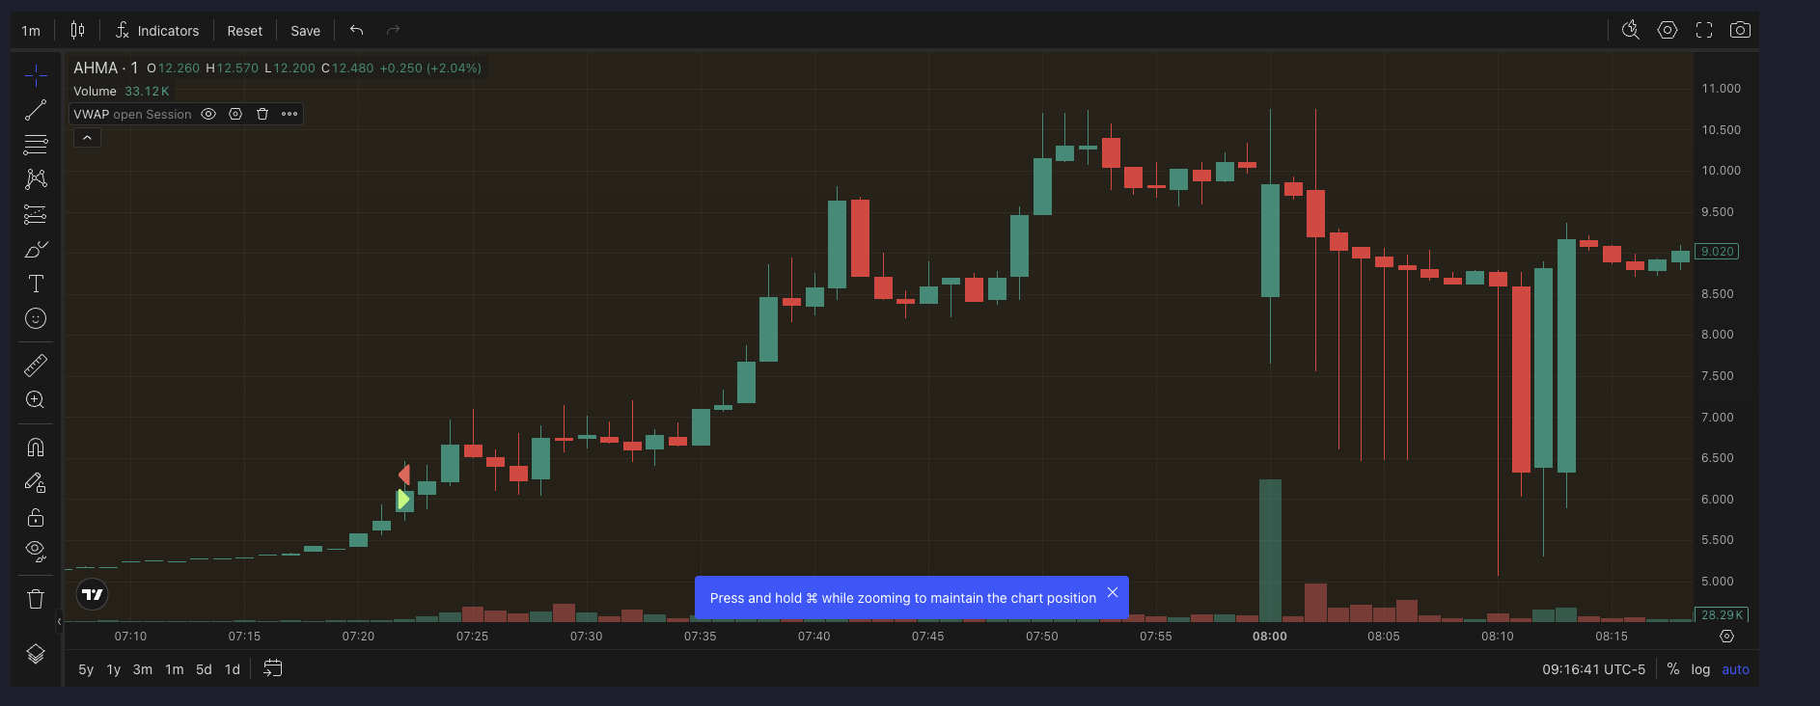
Task: Dismiss the zoom hint notification
Action: click(x=1113, y=592)
